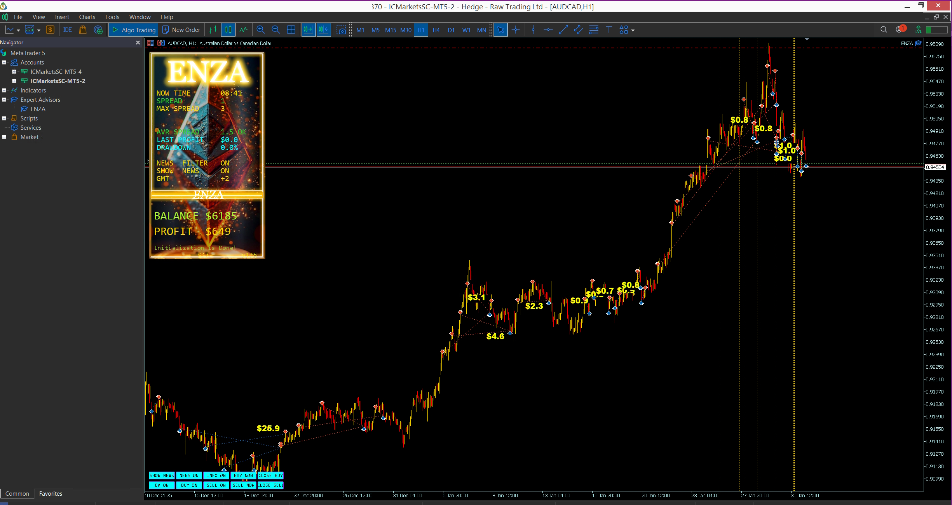Toggle the EA ON button on the chart
952x505 pixels.
[x=162, y=485]
